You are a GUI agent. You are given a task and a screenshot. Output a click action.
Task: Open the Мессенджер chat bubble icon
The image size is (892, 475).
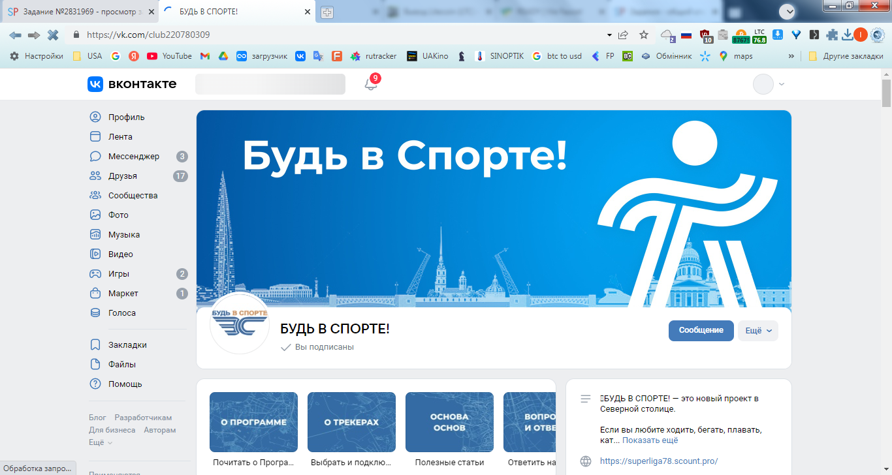click(95, 157)
